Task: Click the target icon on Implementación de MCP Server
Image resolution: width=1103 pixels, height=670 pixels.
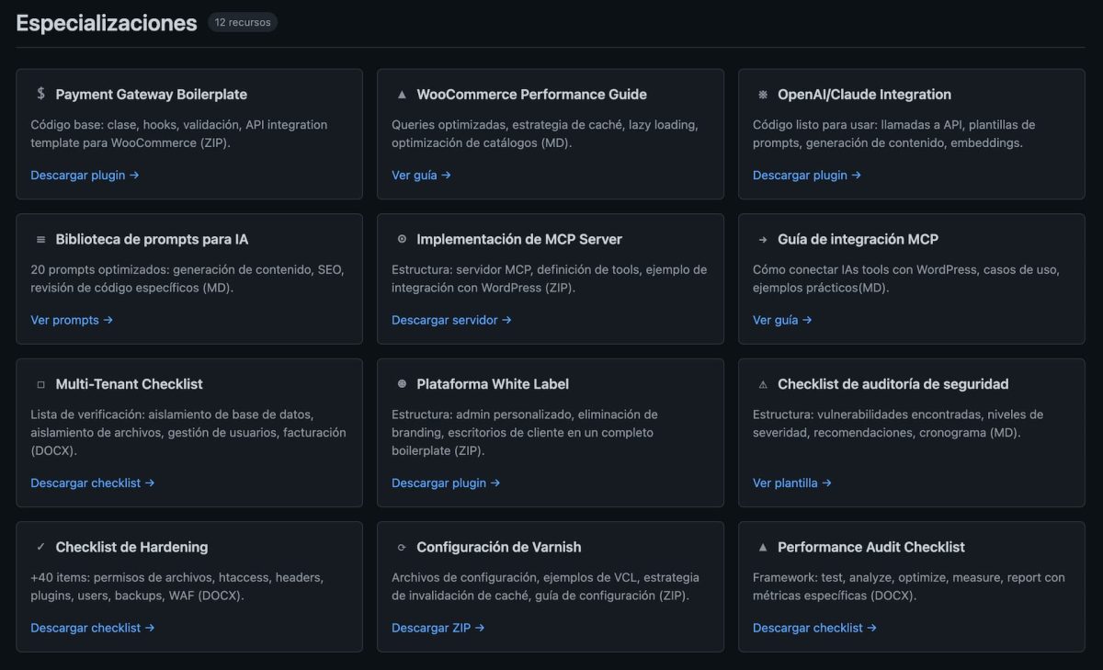Action: pos(402,239)
